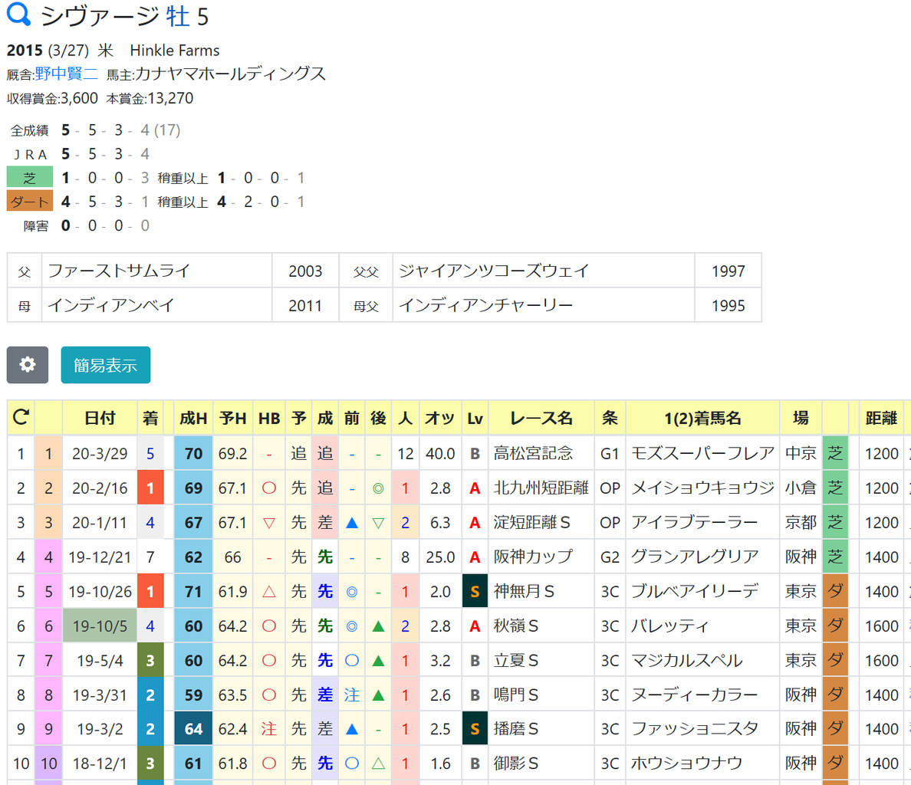
Task: Click damsire インディアンチャーリー
Action: 485,305
